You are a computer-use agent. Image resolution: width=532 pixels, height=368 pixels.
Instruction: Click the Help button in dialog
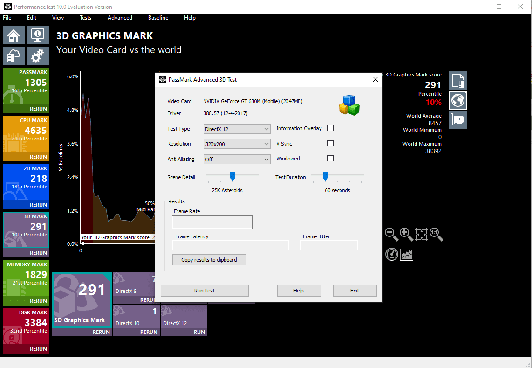[299, 291]
